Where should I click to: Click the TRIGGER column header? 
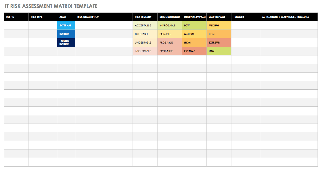pos(245,17)
